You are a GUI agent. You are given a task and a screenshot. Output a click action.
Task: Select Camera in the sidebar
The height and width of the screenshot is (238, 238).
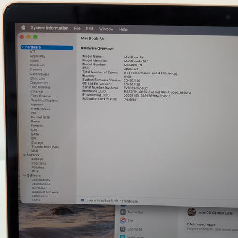click(x=36, y=69)
